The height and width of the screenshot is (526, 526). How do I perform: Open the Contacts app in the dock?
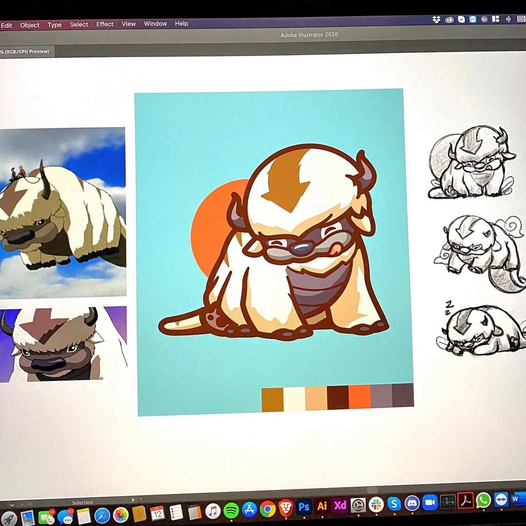click(139, 513)
